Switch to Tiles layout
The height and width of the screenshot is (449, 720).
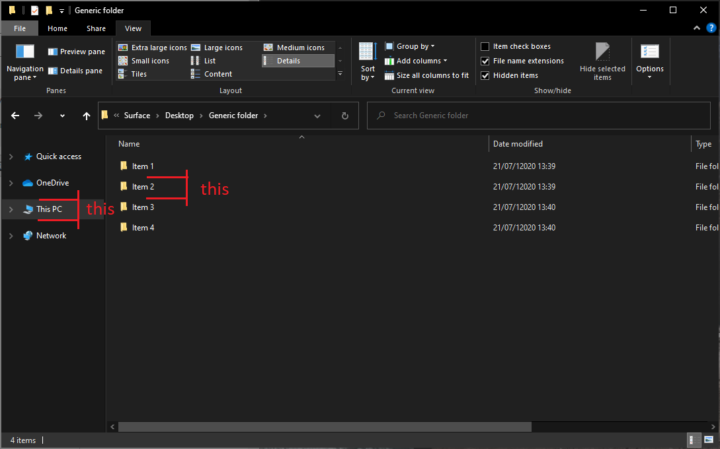coord(133,74)
